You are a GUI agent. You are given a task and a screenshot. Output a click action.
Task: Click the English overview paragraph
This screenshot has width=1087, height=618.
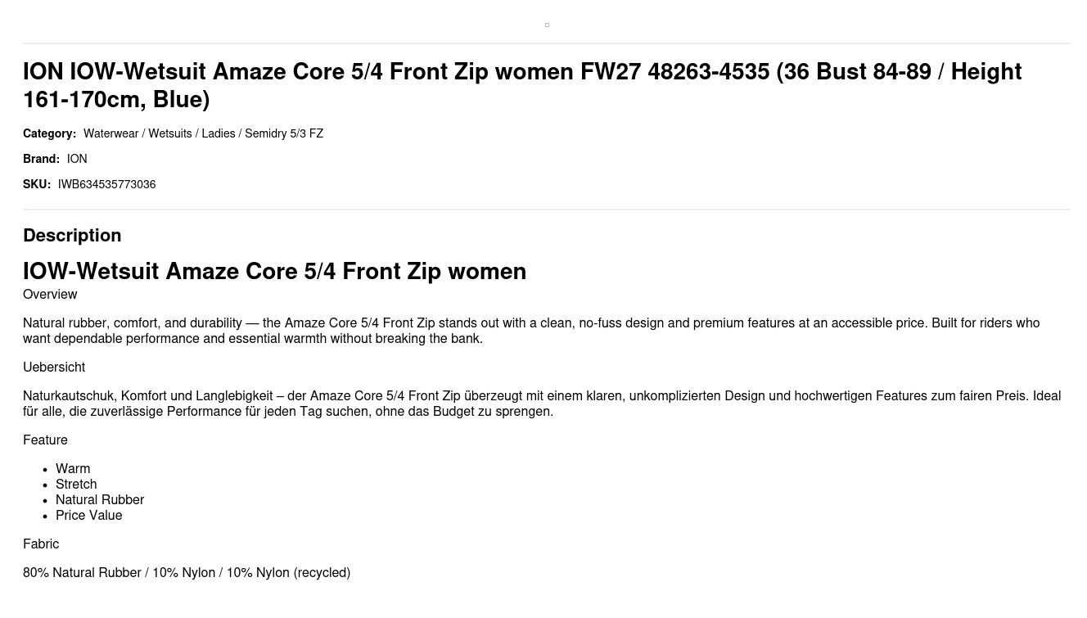tap(531, 331)
